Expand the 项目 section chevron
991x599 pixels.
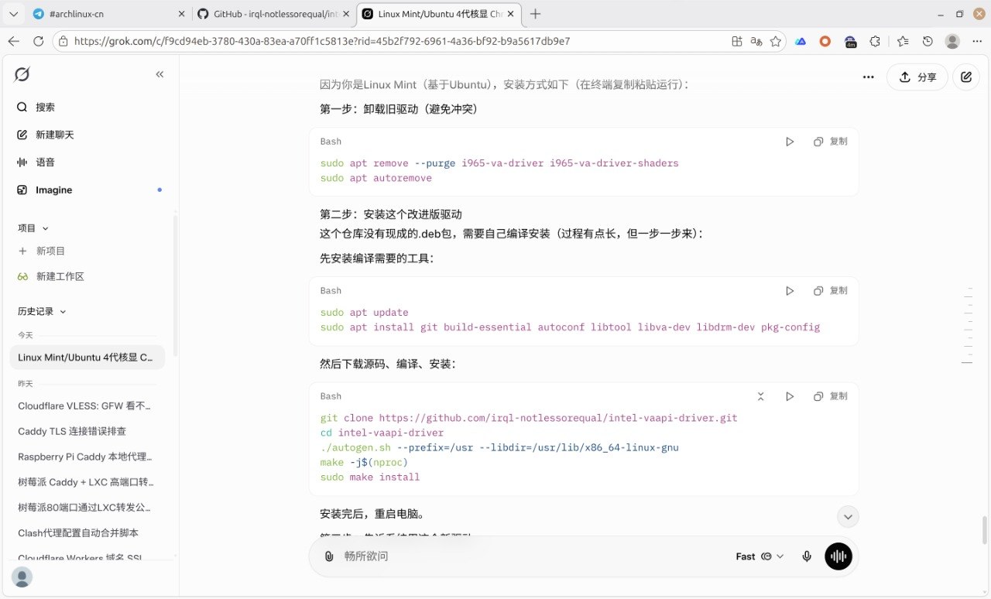[x=45, y=228]
